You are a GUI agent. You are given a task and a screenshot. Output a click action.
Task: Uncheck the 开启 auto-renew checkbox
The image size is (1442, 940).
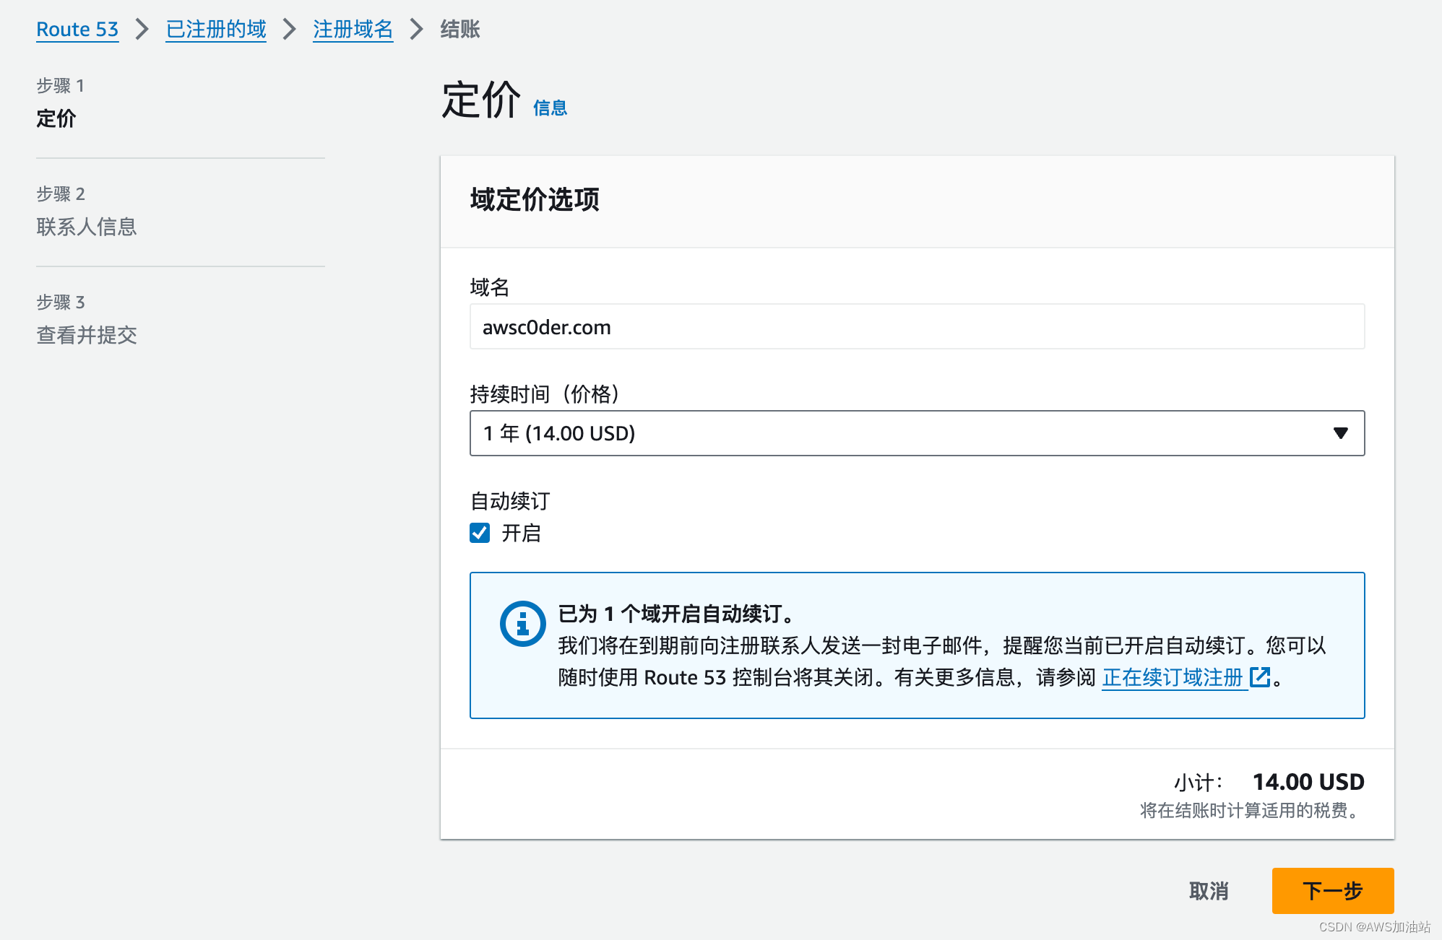[480, 533]
